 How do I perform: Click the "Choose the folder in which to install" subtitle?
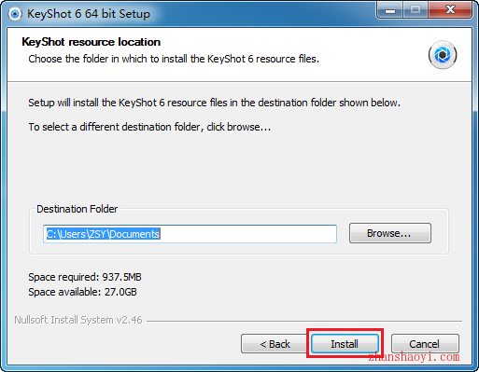coord(174,59)
